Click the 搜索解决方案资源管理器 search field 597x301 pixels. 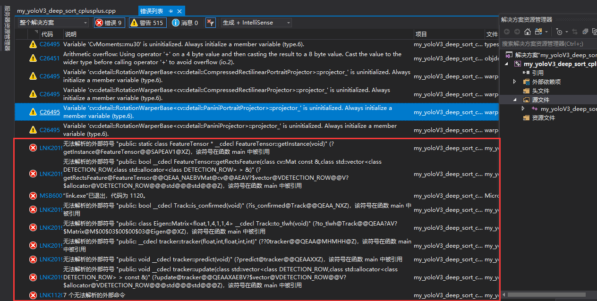coord(548,43)
